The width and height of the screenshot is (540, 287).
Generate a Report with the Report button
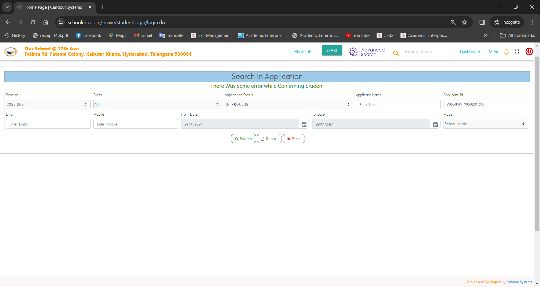pyautogui.click(x=269, y=138)
